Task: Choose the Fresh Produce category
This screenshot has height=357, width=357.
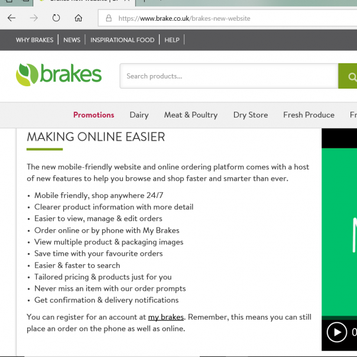Action: [x=309, y=115]
